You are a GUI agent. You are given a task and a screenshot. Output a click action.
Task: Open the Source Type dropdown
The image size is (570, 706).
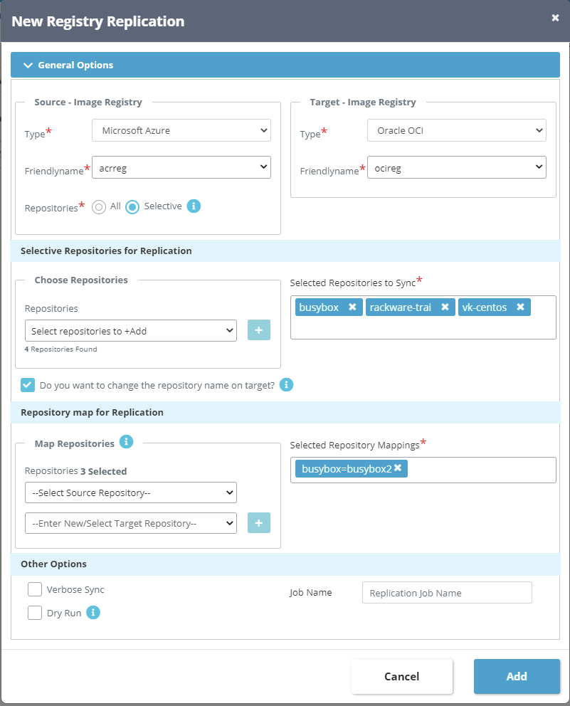(181, 130)
